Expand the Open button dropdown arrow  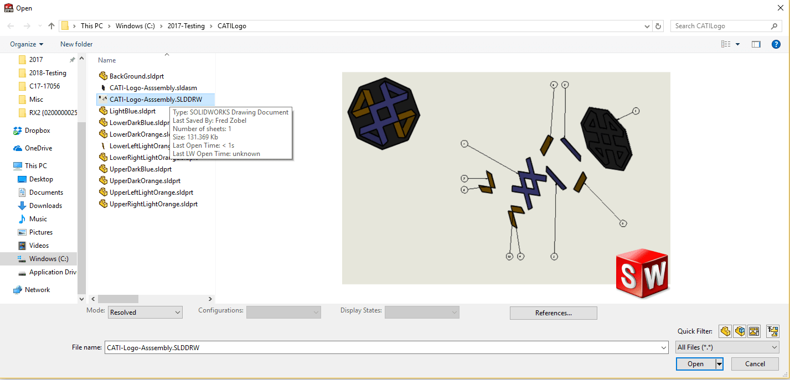tap(719, 364)
